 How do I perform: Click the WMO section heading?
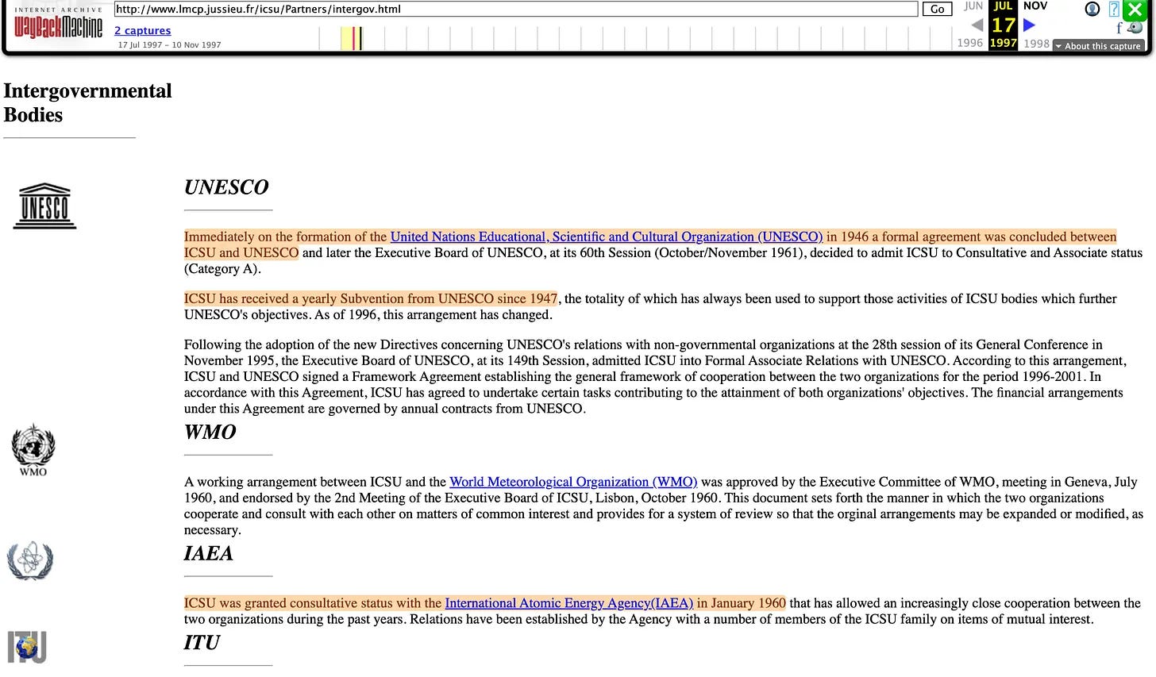pyautogui.click(x=210, y=432)
